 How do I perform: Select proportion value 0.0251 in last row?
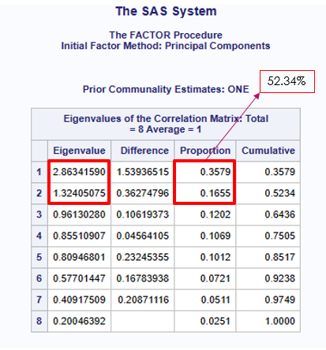(215, 321)
